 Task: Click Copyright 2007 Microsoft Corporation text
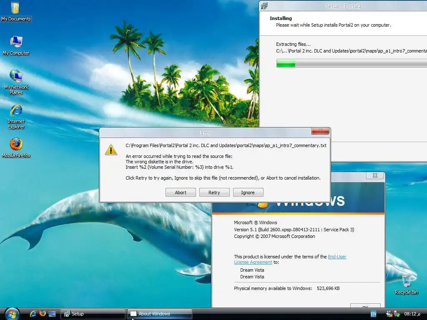click(274, 236)
